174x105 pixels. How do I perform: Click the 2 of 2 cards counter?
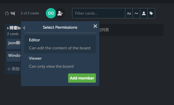[30, 13]
